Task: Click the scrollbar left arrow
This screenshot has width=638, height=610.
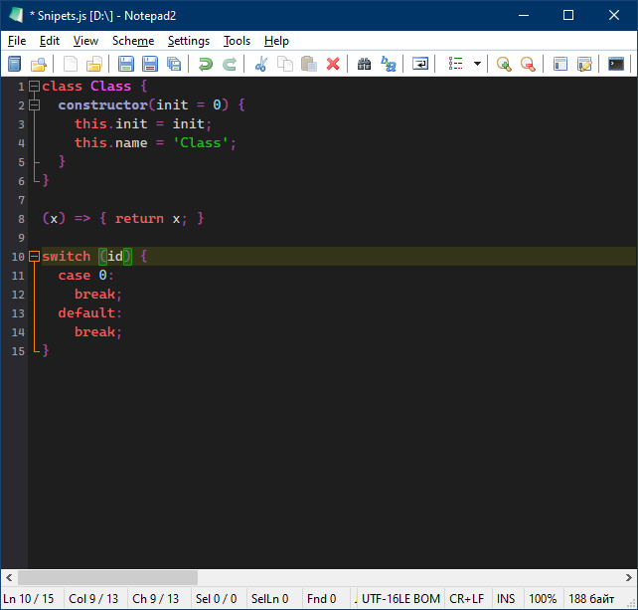Action: 9,578
